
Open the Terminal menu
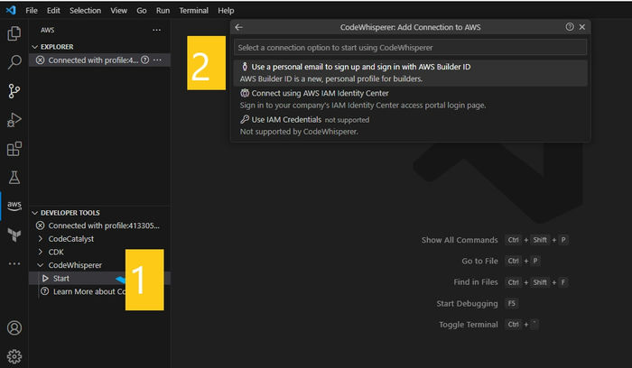(x=193, y=11)
